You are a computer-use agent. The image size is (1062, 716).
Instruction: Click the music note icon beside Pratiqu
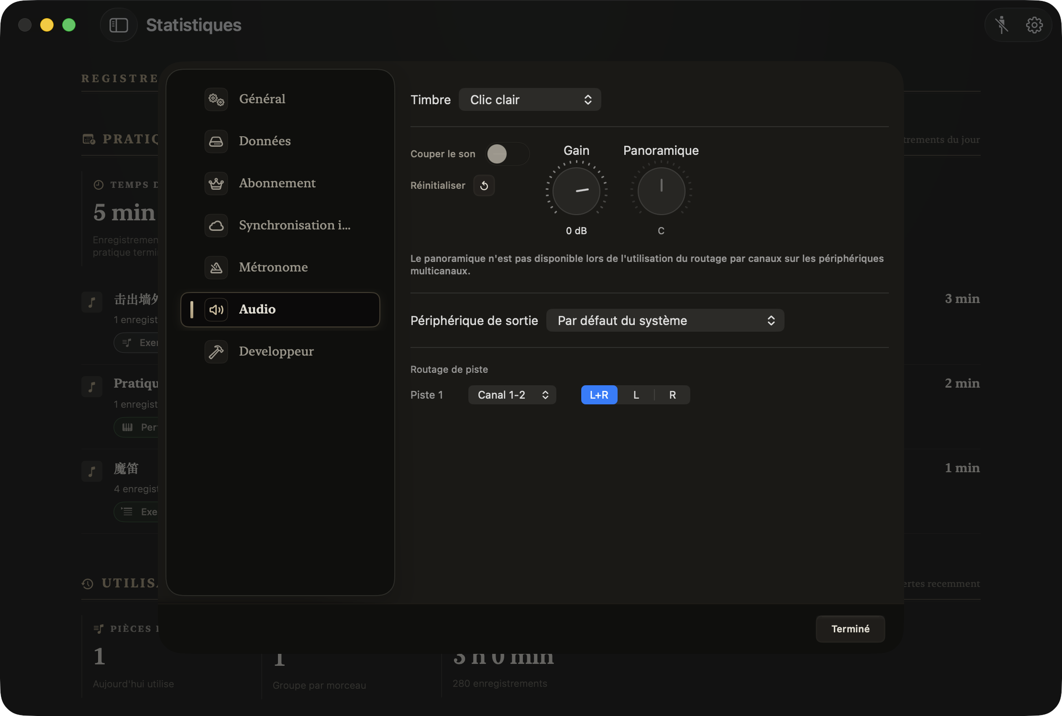coord(92,386)
